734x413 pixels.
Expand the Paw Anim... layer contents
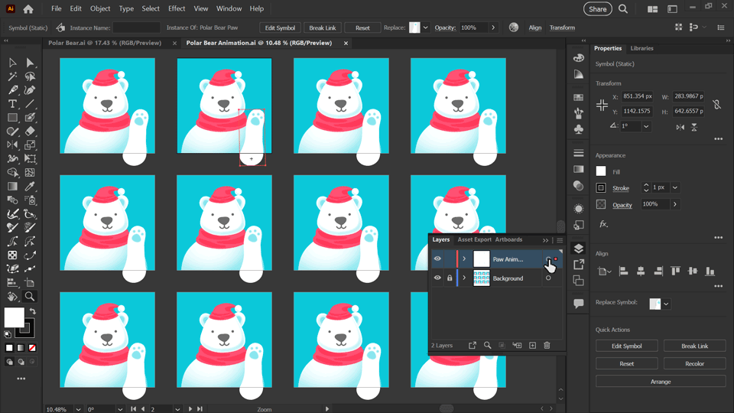tap(464, 259)
